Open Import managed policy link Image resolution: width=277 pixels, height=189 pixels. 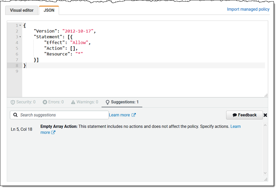[248, 9]
